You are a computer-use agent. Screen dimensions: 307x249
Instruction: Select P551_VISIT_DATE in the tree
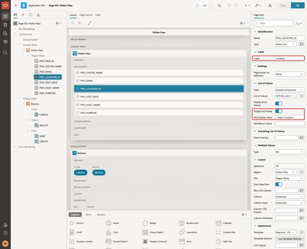point(48,83)
